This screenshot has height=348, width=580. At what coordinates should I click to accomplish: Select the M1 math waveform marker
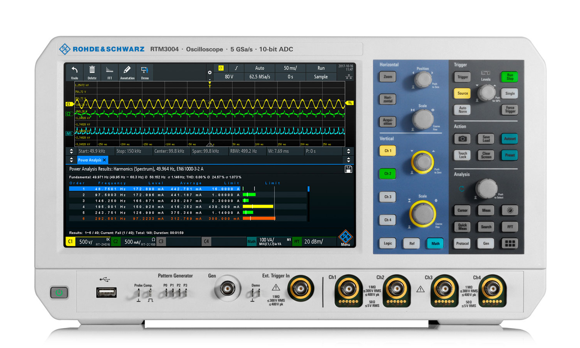click(69, 133)
